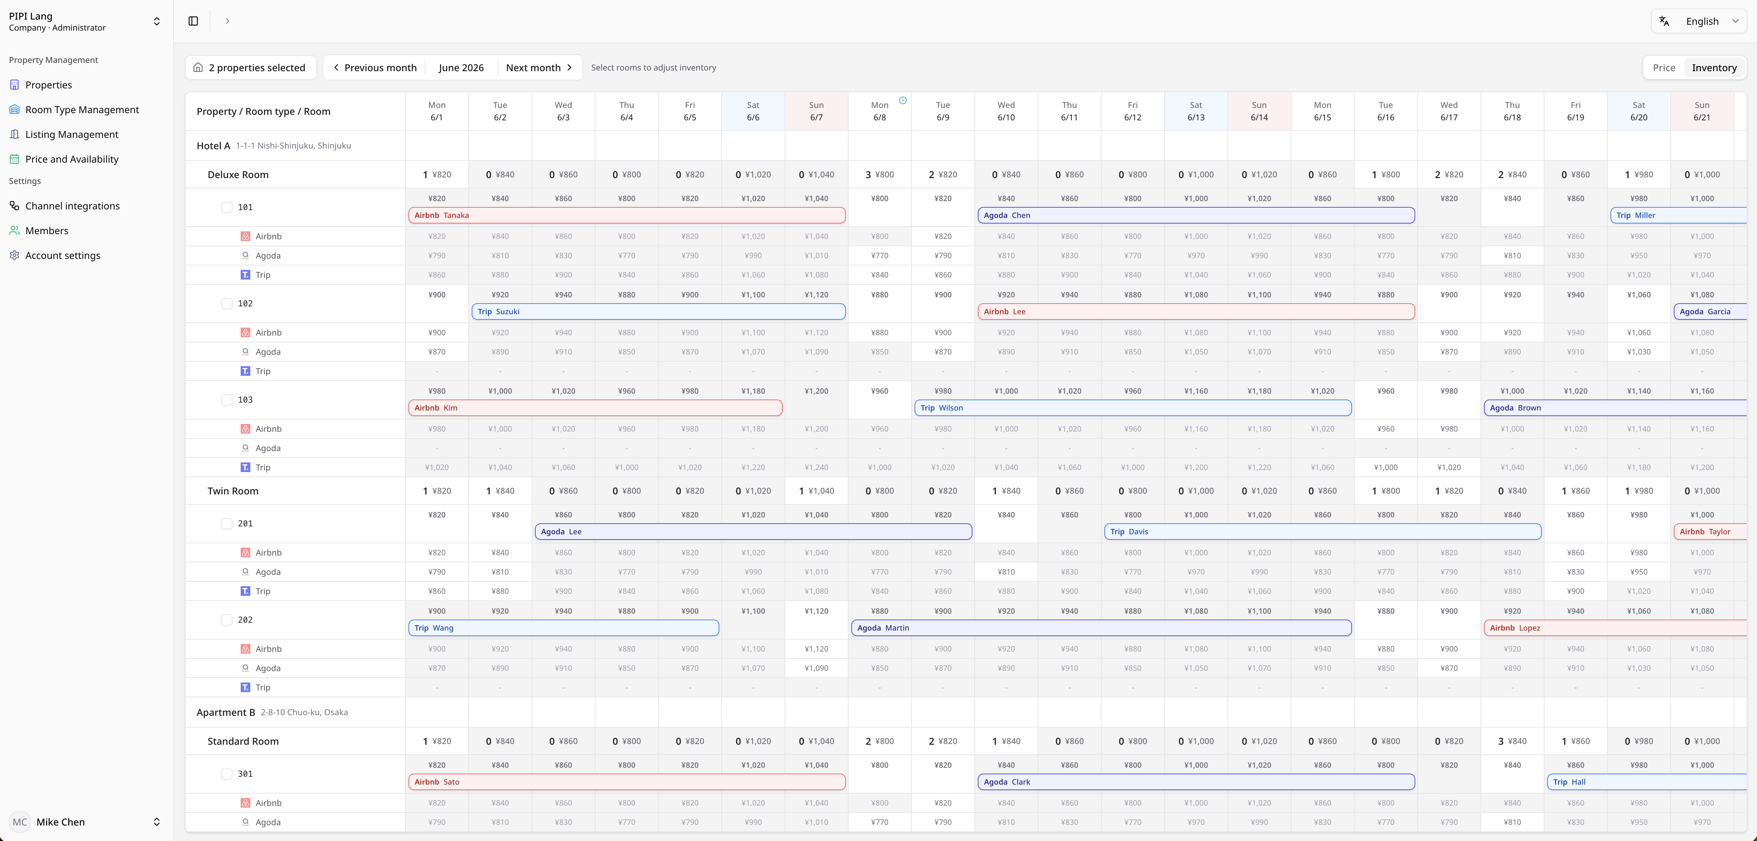Click the Apartment B property row
The height and width of the screenshot is (841, 1757).
pyautogui.click(x=295, y=712)
